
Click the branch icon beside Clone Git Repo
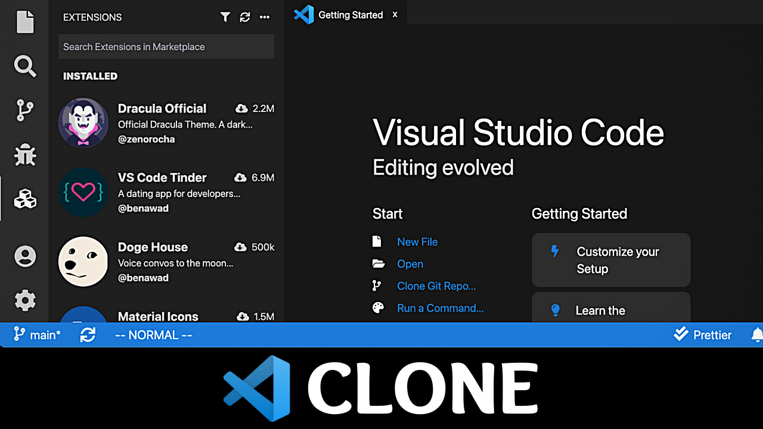point(376,285)
